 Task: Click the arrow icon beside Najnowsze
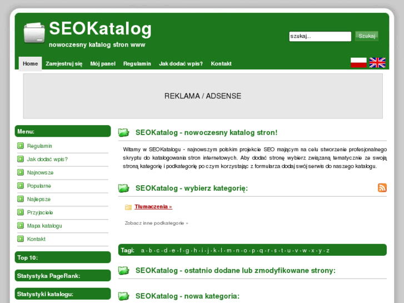click(21, 172)
